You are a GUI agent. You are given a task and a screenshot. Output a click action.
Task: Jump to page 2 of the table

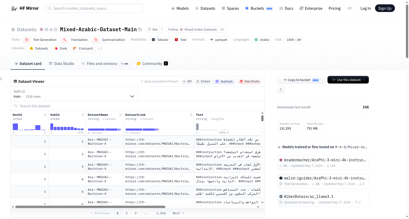(127, 213)
